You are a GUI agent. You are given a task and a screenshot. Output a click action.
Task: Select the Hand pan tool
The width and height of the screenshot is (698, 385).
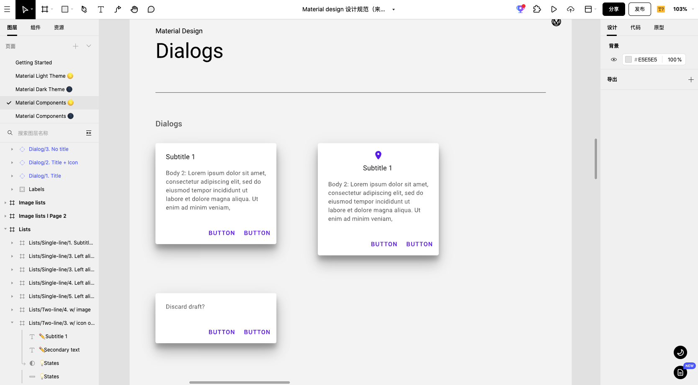tap(134, 9)
